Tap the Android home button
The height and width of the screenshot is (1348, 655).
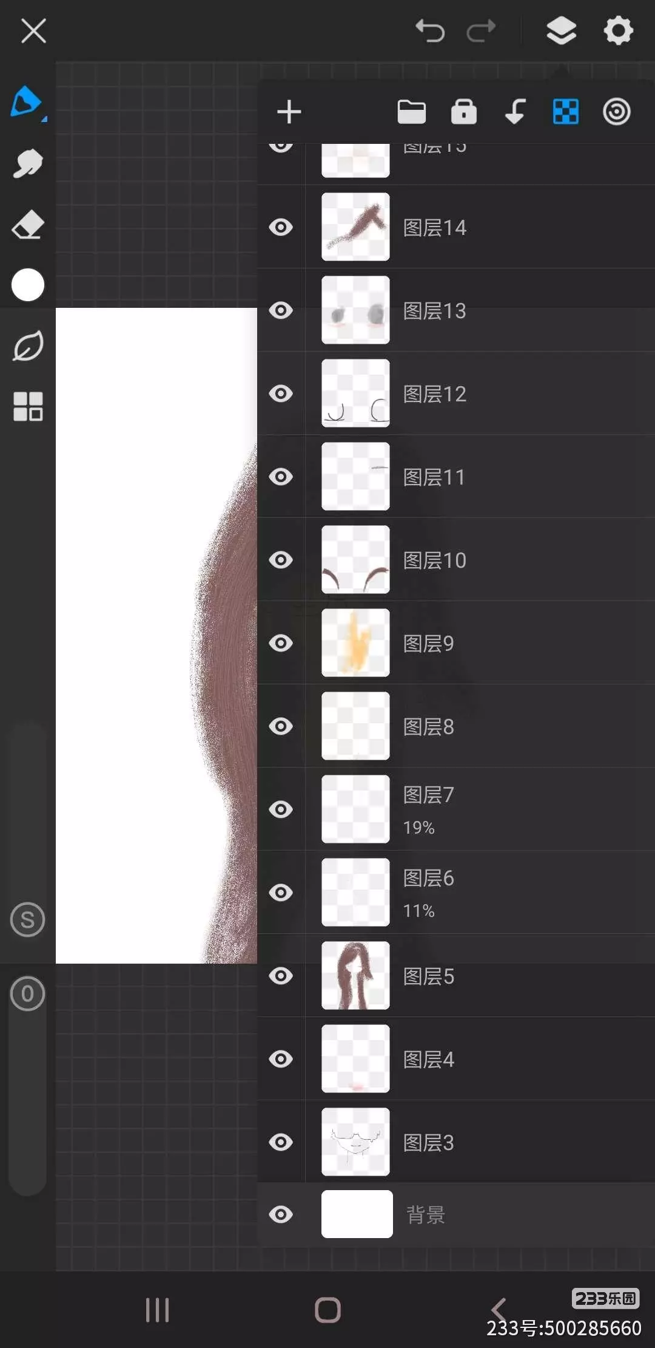pos(327,1310)
